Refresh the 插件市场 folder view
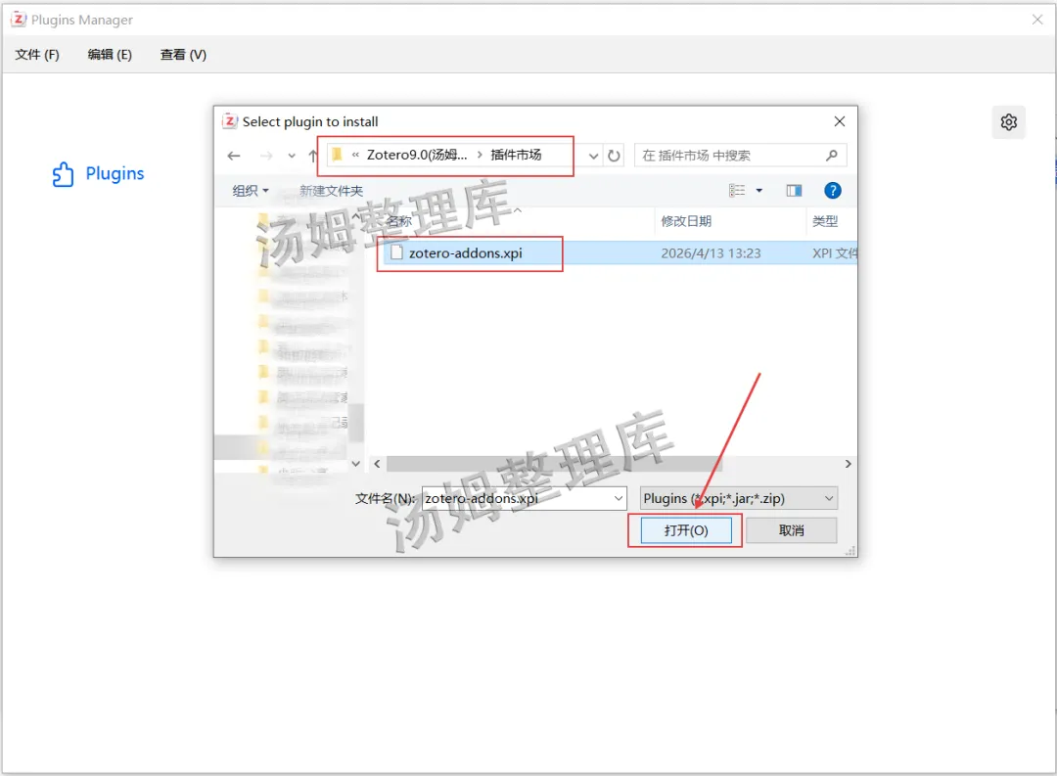 [614, 156]
